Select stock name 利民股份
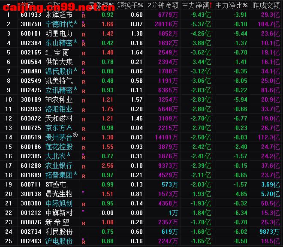 (59, 232)
